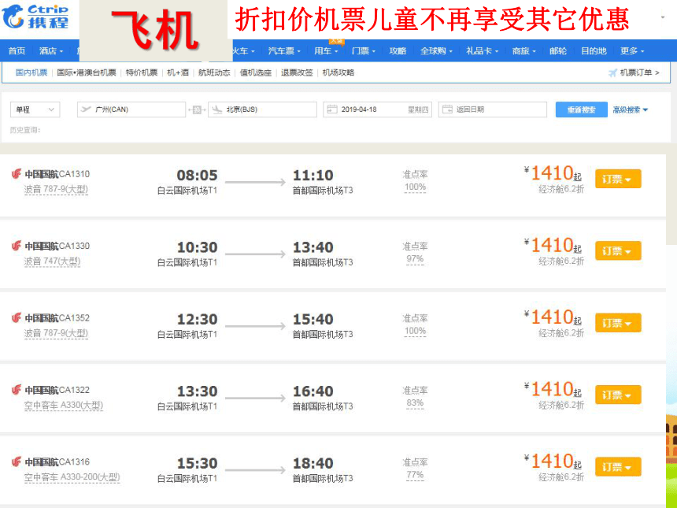Select the 国际•港澳台机票 sub-tab
677x508 pixels.
(87, 72)
